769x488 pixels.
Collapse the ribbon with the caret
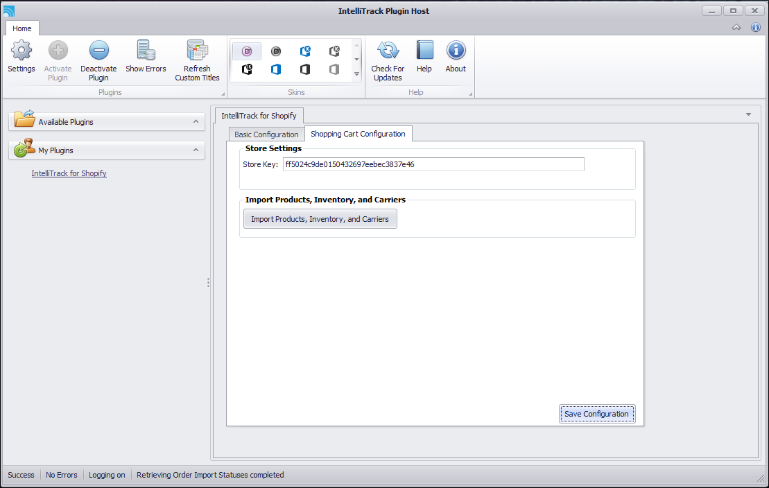point(736,28)
